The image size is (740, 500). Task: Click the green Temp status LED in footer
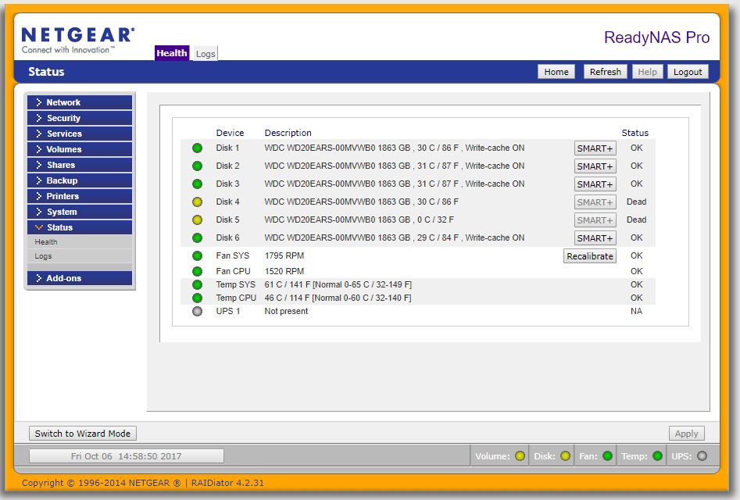657,456
